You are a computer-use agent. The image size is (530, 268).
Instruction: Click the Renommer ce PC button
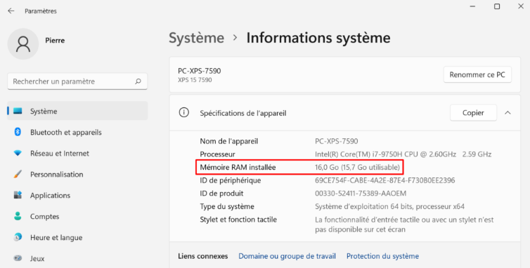point(477,74)
